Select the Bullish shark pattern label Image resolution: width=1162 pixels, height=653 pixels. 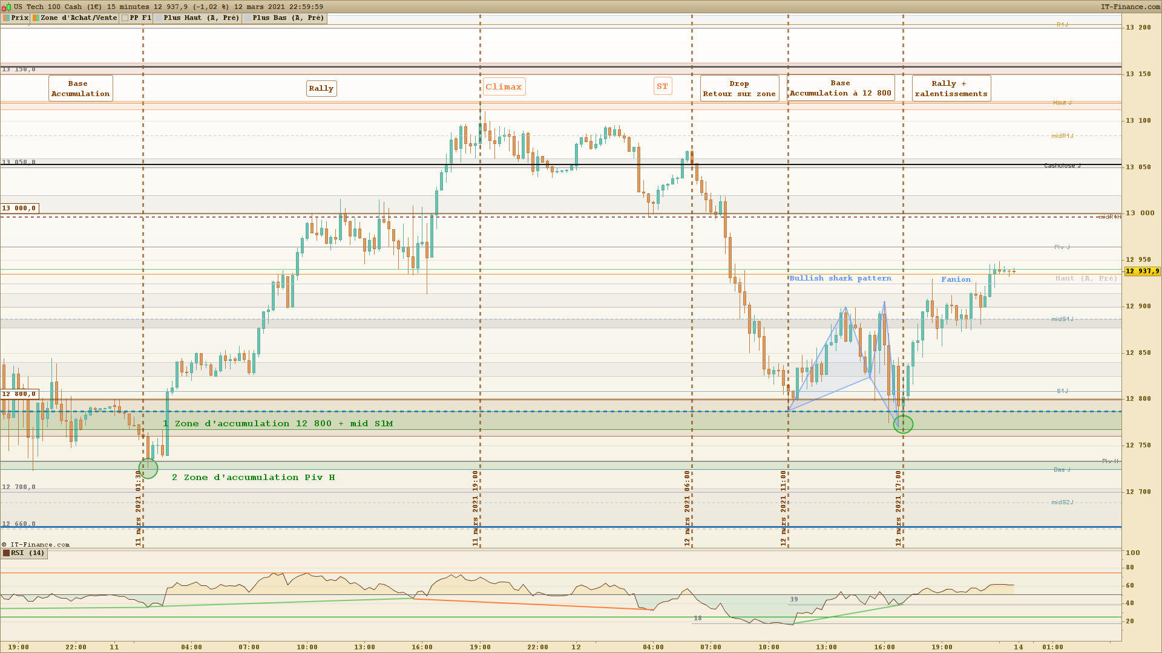(840, 278)
